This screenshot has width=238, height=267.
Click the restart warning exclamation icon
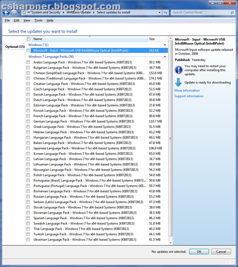[178, 70]
